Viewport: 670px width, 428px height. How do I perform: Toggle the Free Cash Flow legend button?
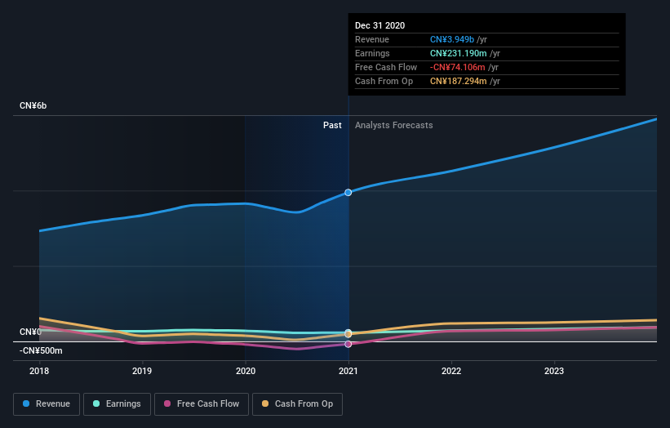pos(202,404)
